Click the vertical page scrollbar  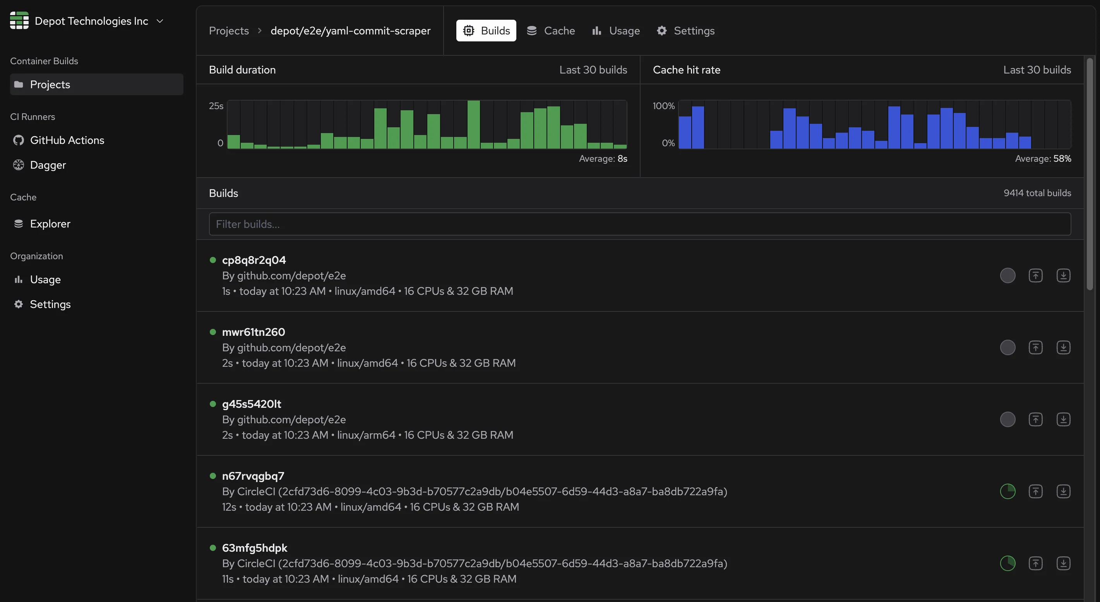(1089, 175)
